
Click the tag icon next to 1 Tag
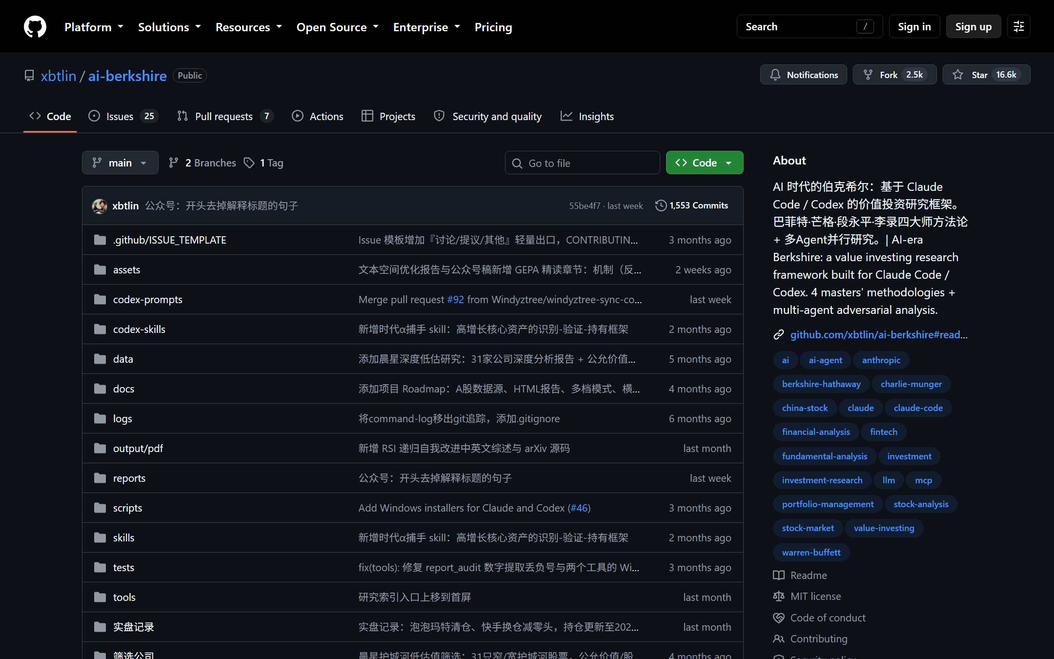249,163
